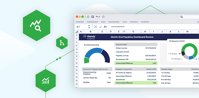Click the Posted Journals label
199x98 pixels.
122,48
